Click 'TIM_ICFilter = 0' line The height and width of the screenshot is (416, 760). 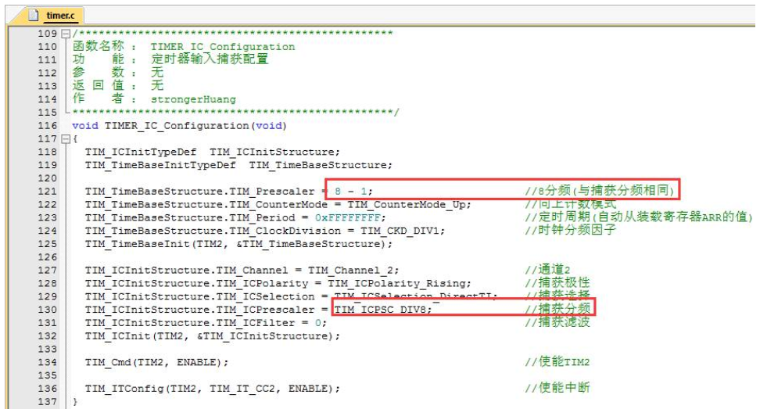coord(206,323)
